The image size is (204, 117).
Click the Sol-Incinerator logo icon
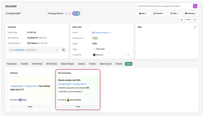point(68,100)
